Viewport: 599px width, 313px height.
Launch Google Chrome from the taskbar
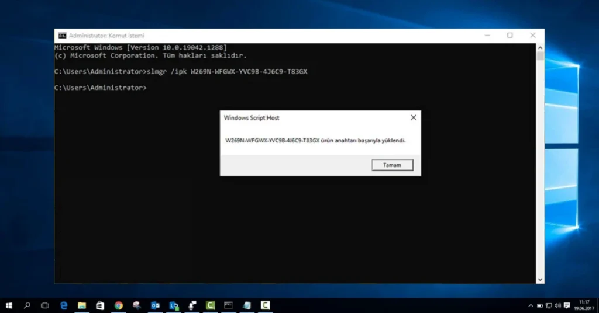[118, 305]
